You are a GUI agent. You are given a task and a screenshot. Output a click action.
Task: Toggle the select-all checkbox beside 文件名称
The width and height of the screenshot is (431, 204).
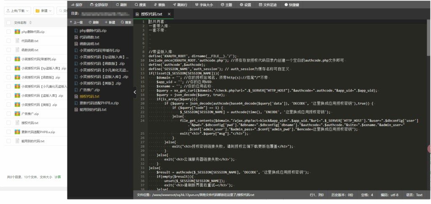(9, 23)
